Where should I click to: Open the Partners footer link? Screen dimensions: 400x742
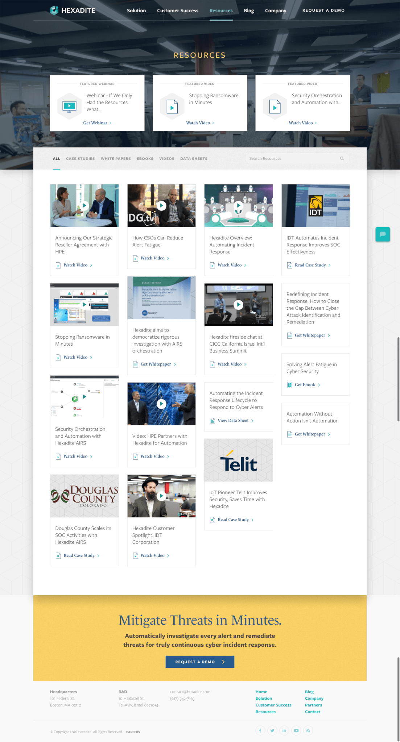tap(313, 705)
